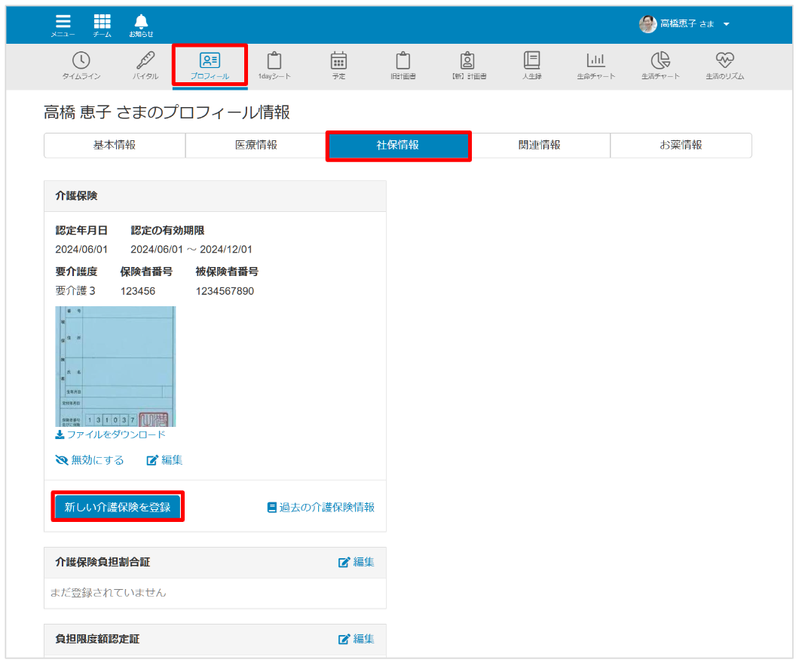This screenshot has height=666, width=799.
Task: Click the insurance card image thumbnail
Action: tap(115, 366)
